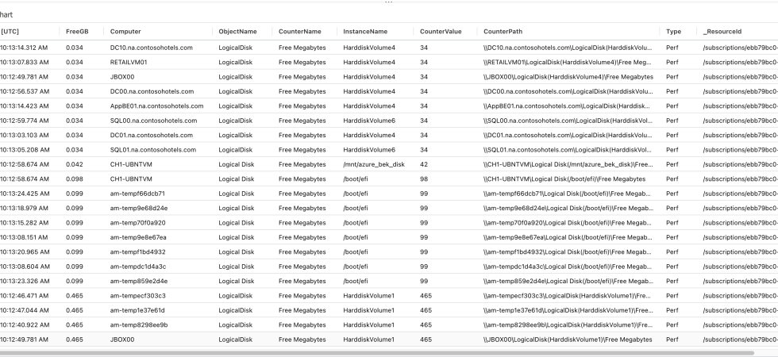Click the 10:12:56.537 AM timestamp cell
The height and width of the screenshot is (357, 778).
coord(25,91)
